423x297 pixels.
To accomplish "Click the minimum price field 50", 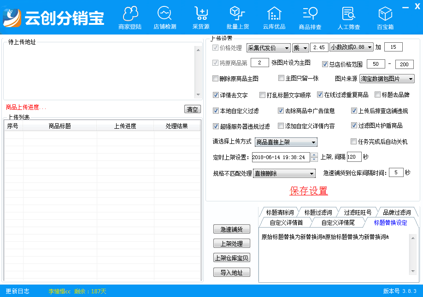I will (x=376, y=64).
